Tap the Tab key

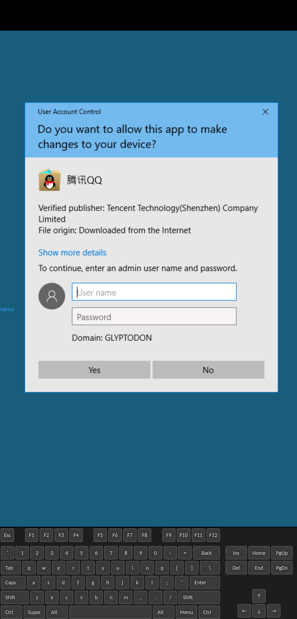(11, 568)
